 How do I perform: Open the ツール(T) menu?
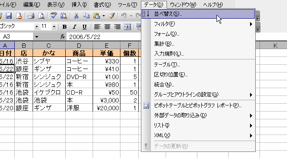tap(127, 5)
